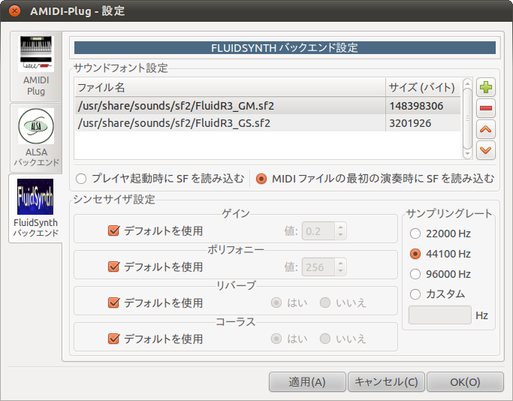Toggle the chorus 'デフォルトを使用' checkbox
Image resolution: width=513 pixels, height=401 pixels.
[x=113, y=339]
